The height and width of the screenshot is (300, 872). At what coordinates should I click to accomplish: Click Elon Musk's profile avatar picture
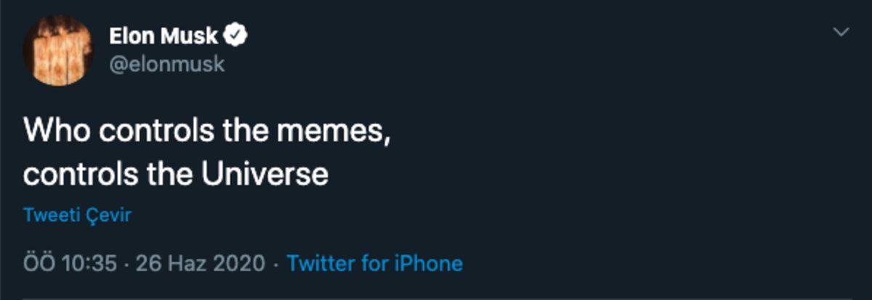(x=58, y=50)
